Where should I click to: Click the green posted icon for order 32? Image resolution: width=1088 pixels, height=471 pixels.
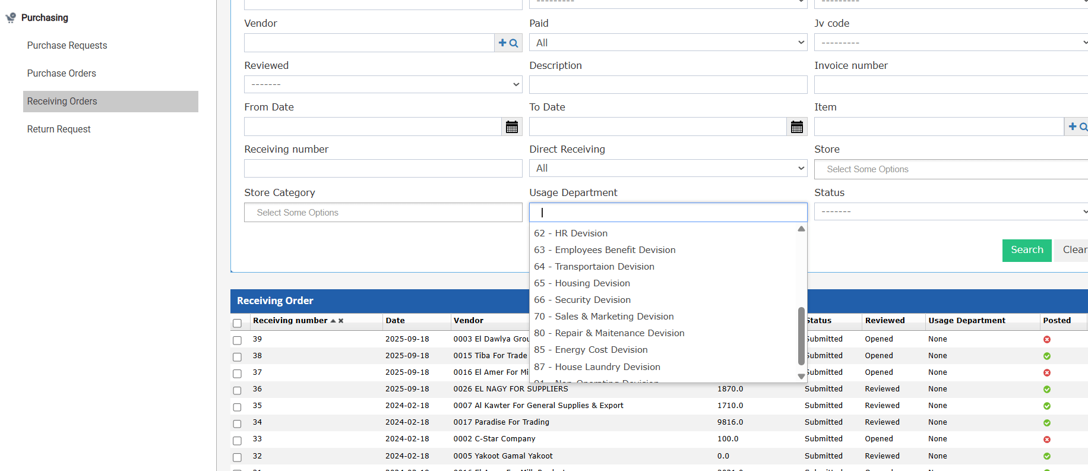tap(1047, 456)
